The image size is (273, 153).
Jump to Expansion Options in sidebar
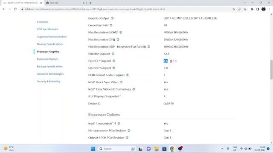click(47, 59)
